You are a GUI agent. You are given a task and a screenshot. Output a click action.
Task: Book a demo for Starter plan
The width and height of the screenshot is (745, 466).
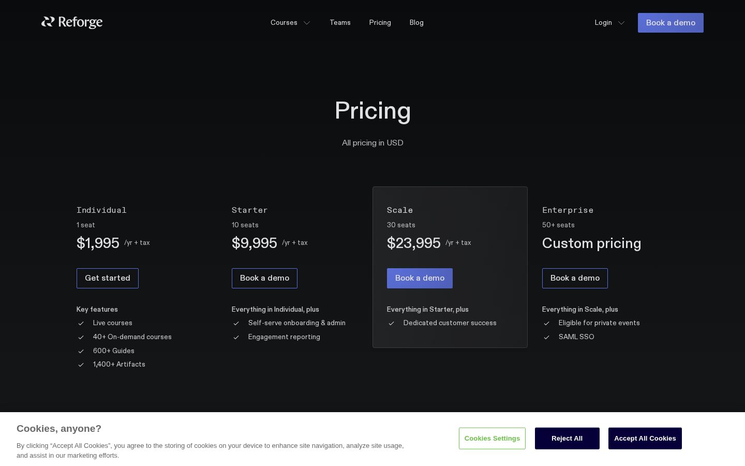[264, 278]
